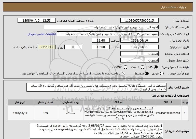Click the نوع فرآیند خرید label
Image resolution: width=196 pixels, height=139 pixels.
pyautogui.click(x=179, y=74)
